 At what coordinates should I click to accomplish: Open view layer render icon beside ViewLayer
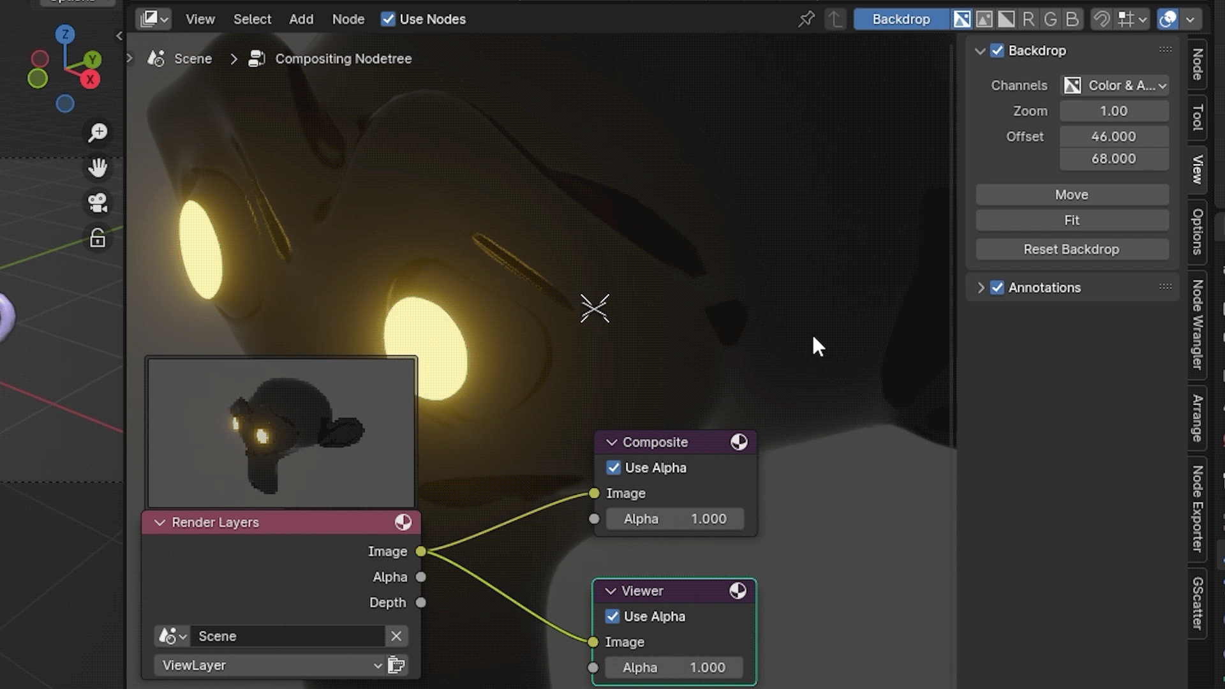[396, 665]
